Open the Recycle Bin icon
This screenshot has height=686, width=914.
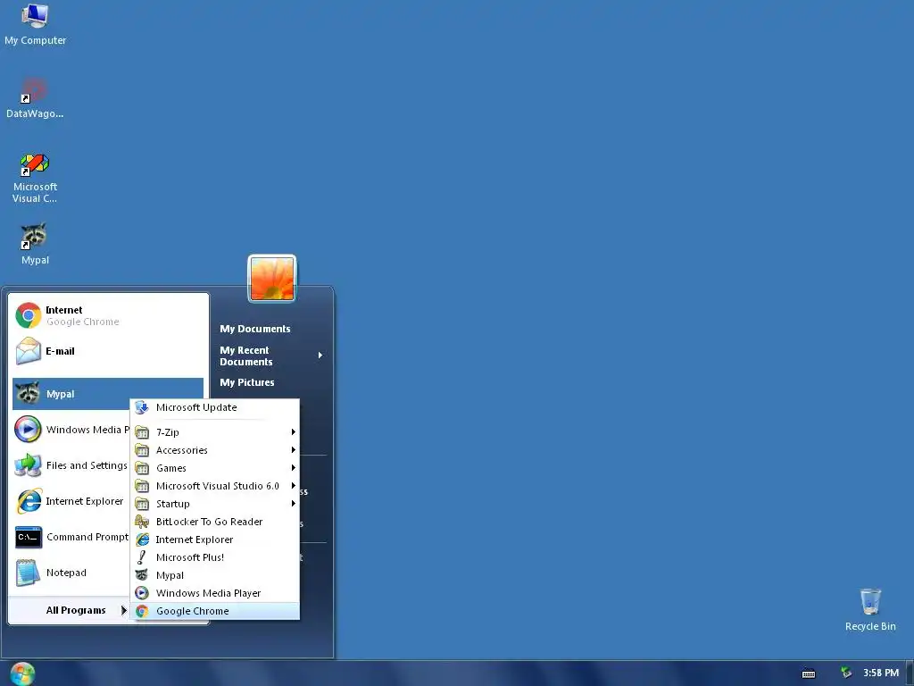click(869, 609)
